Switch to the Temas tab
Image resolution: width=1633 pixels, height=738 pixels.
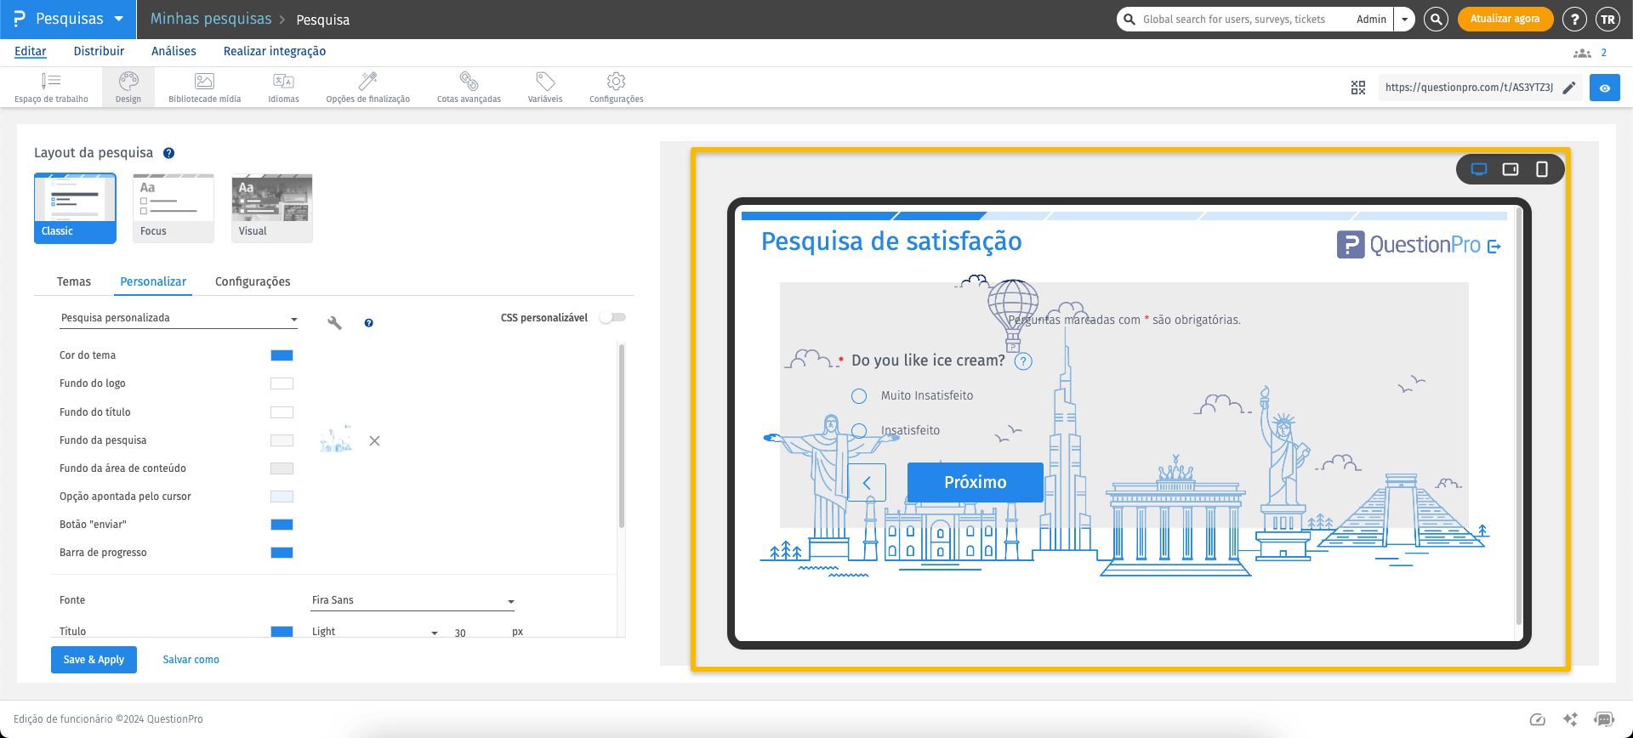coord(74,281)
